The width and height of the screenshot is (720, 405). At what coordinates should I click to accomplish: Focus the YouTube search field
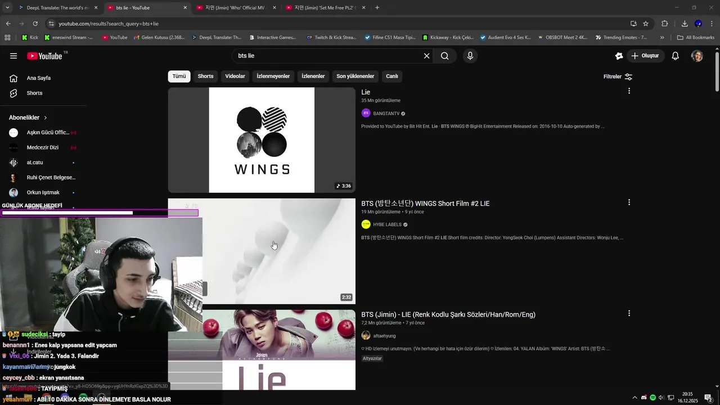click(329, 56)
